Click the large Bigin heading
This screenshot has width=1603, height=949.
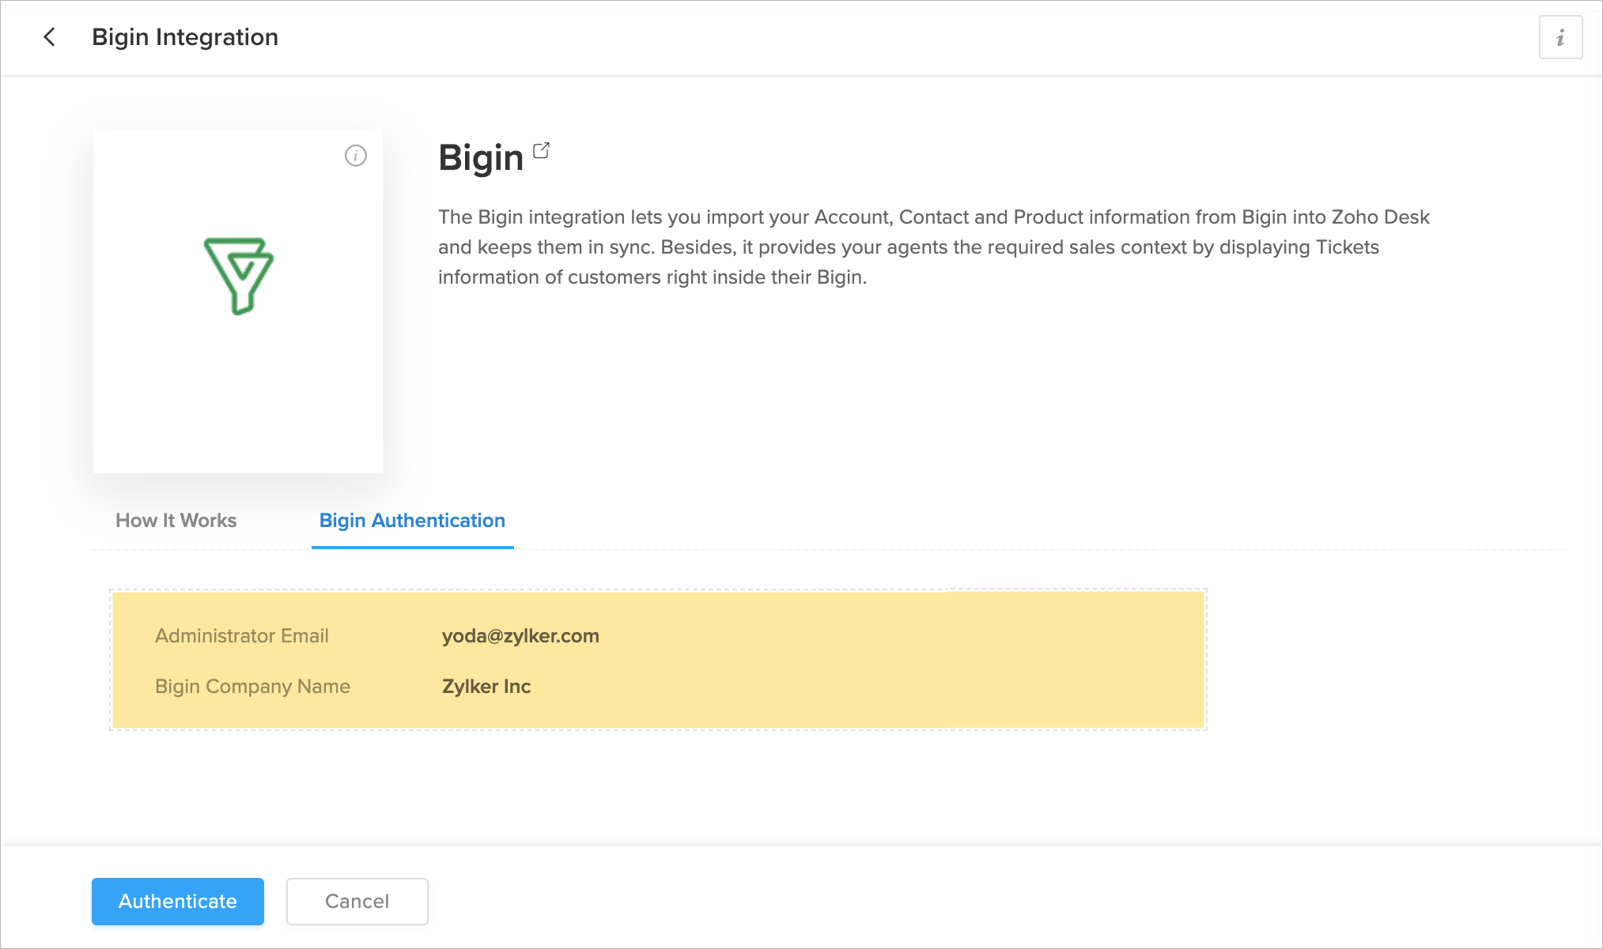click(x=481, y=157)
